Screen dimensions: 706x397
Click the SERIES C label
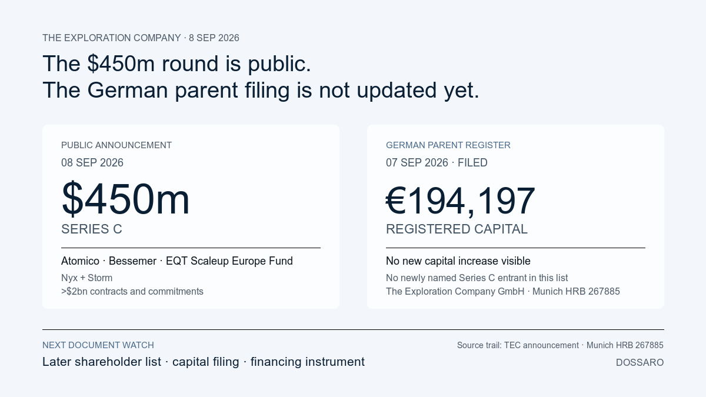(x=92, y=229)
